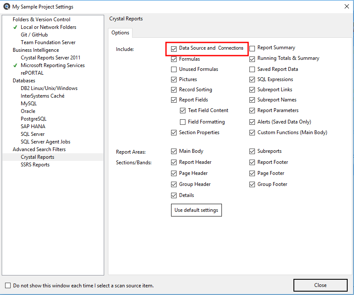Select SQL Server Agent Jobs
The width and height of the screenshot is (354, 295).
point(46,142)
